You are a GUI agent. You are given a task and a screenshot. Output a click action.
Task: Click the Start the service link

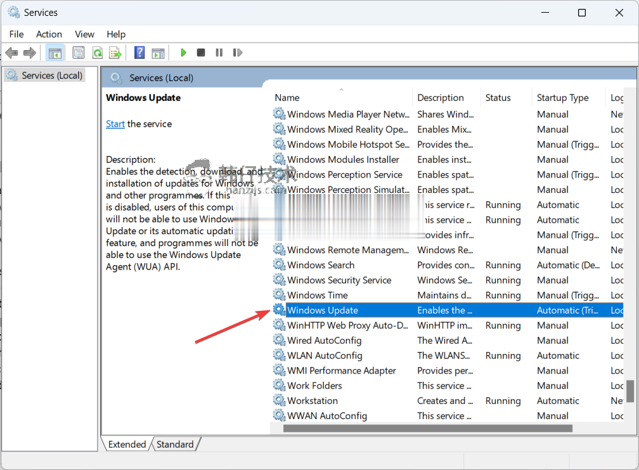(x=115, y=124)
